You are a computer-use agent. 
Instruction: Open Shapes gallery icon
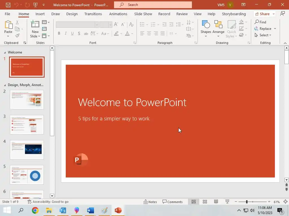click(x=206, y=24)
